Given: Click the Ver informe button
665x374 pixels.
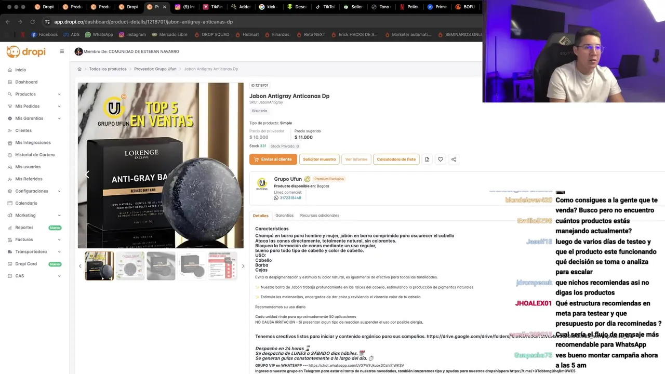Looking at the screenshot, I should pos(356,159).
